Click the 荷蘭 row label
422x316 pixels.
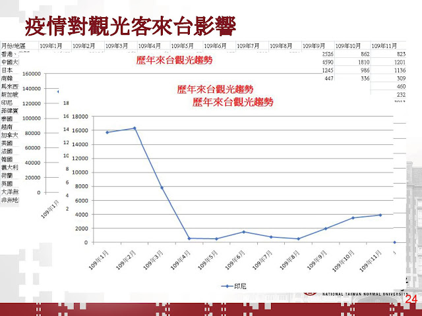pyautogui.click(x=7, y=176)
